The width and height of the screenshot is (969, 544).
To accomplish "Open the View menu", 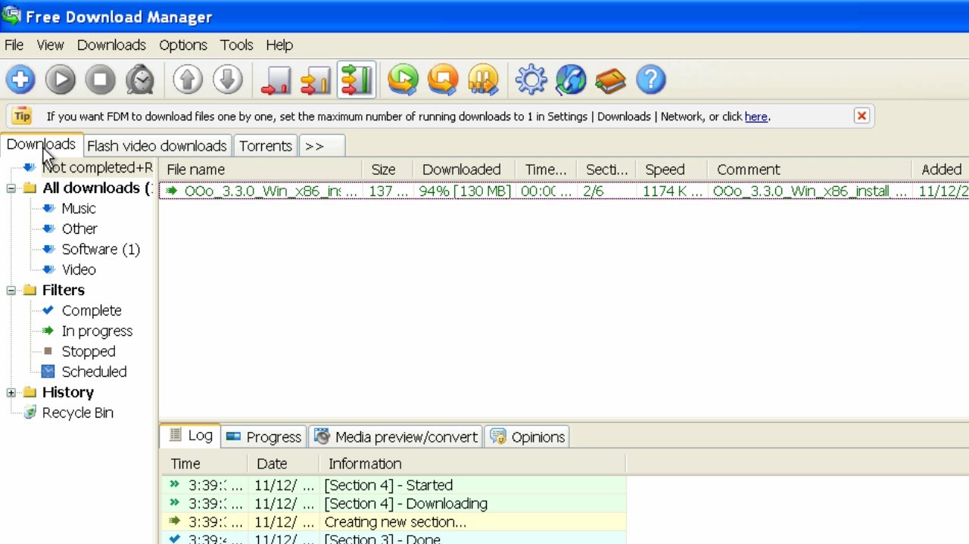I will click(x=50, y=45).
